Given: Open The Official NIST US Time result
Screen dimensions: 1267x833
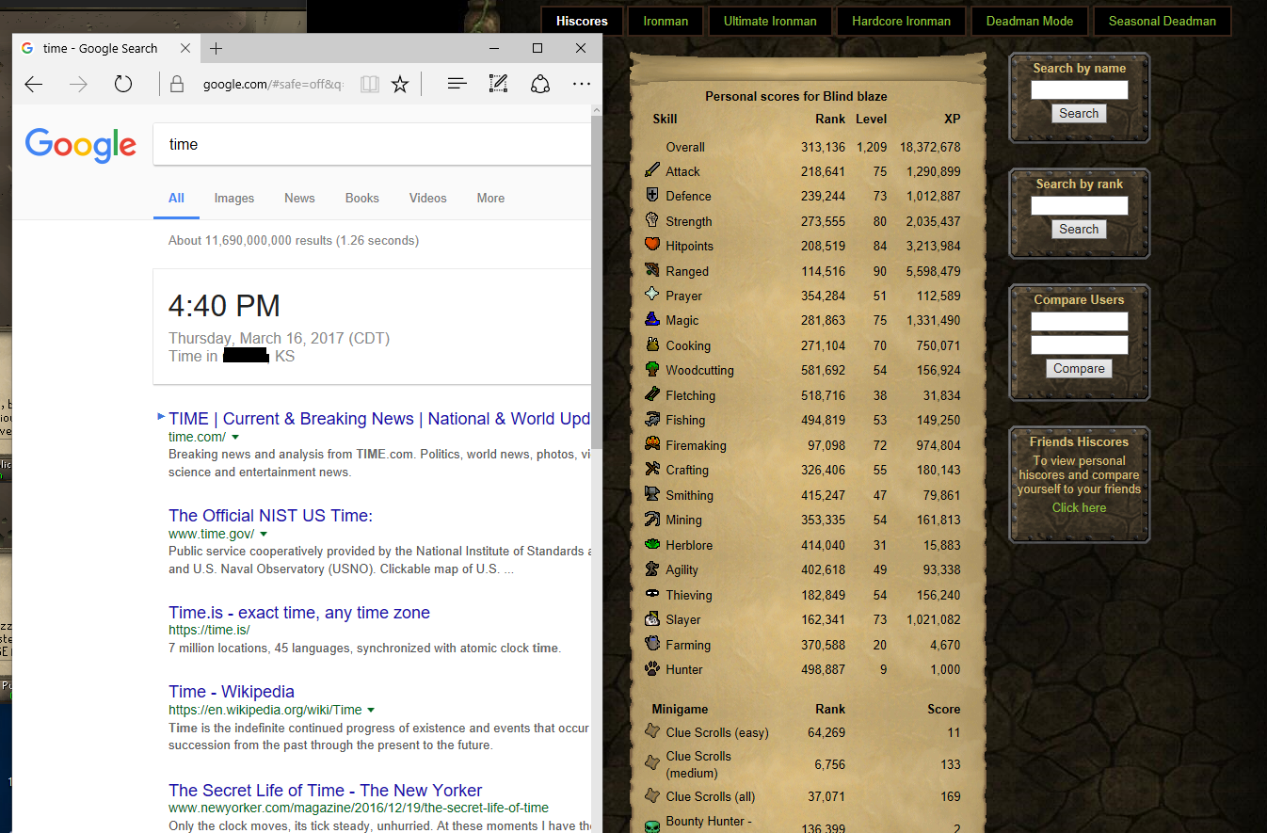Looking at the screenshot, I should click(x=271, y=515).
